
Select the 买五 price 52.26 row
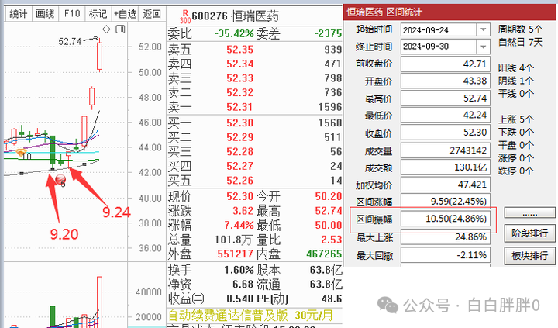tap(254, 181)
